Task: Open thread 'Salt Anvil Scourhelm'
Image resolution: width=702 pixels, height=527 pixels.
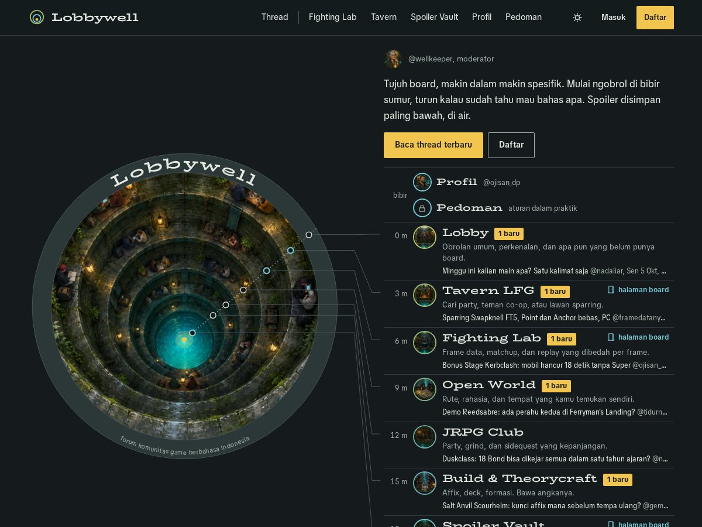Action: pos(541,505)
